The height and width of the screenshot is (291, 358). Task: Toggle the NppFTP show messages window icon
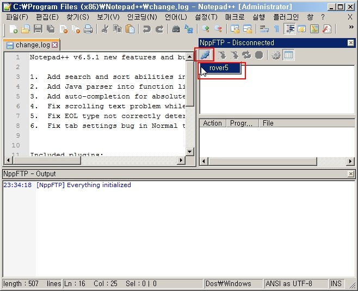(x=288, y=55)
